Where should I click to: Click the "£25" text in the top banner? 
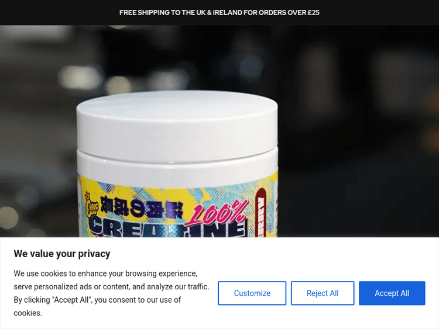point(313,13)
